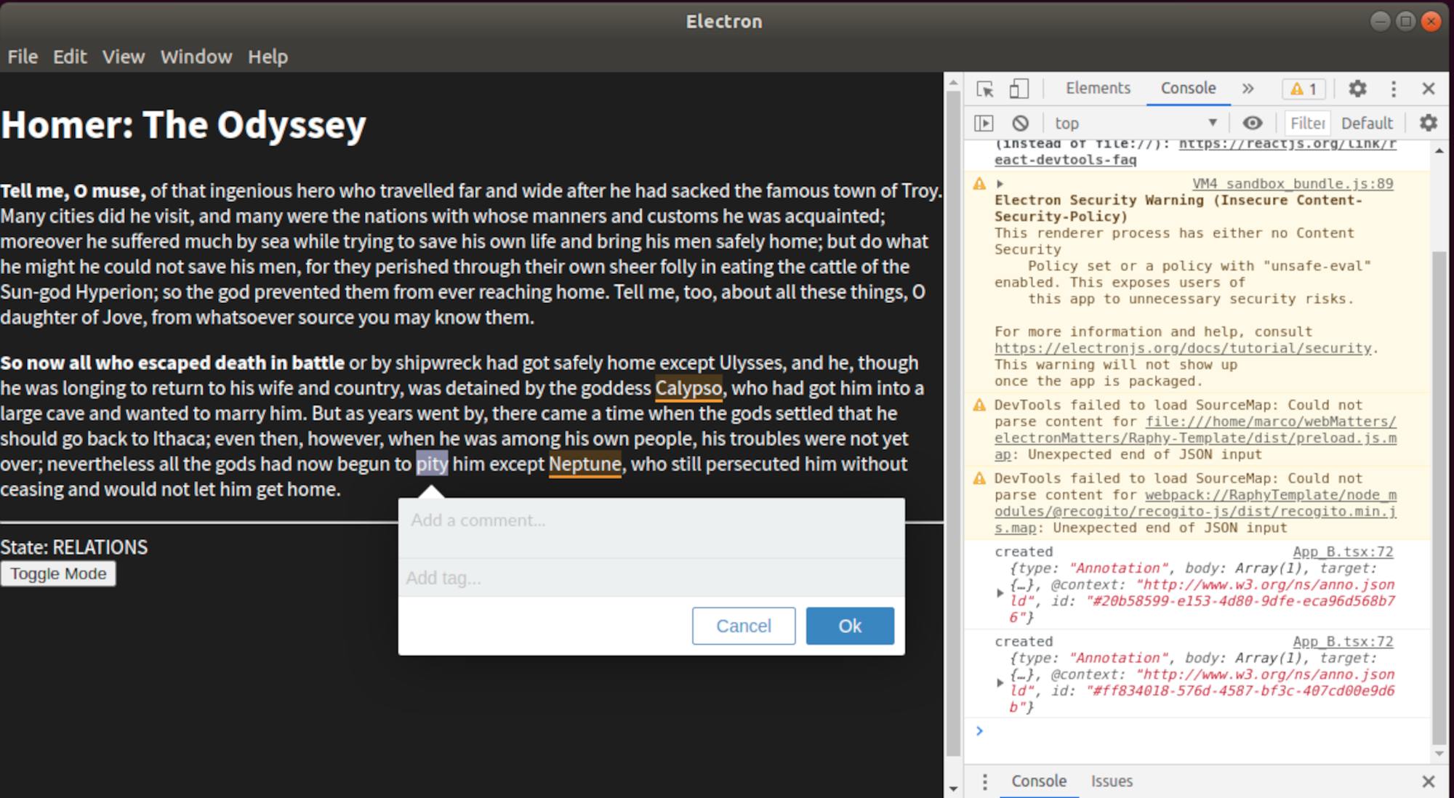The width and height of the screenshot is (1454, 798).
Task: Click the Live expressions eye icon
Action: click(1253, 122)
